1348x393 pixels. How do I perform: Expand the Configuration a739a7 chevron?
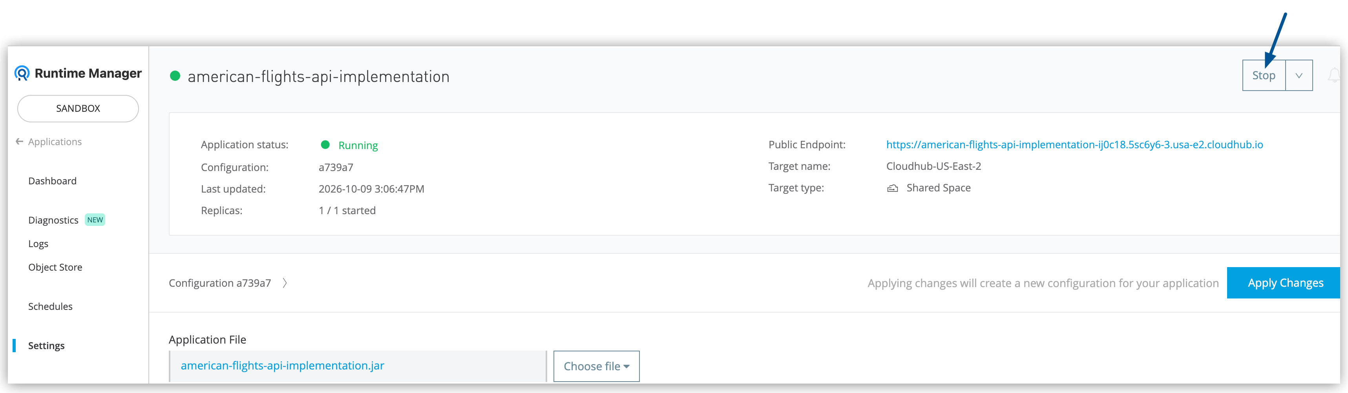coord(285,283)
